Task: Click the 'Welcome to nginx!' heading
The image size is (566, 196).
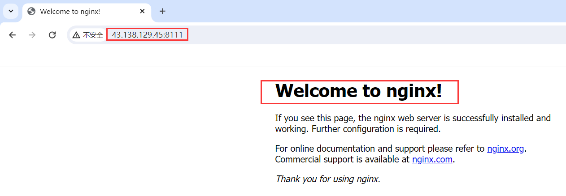Action: (x=359, y=91)
